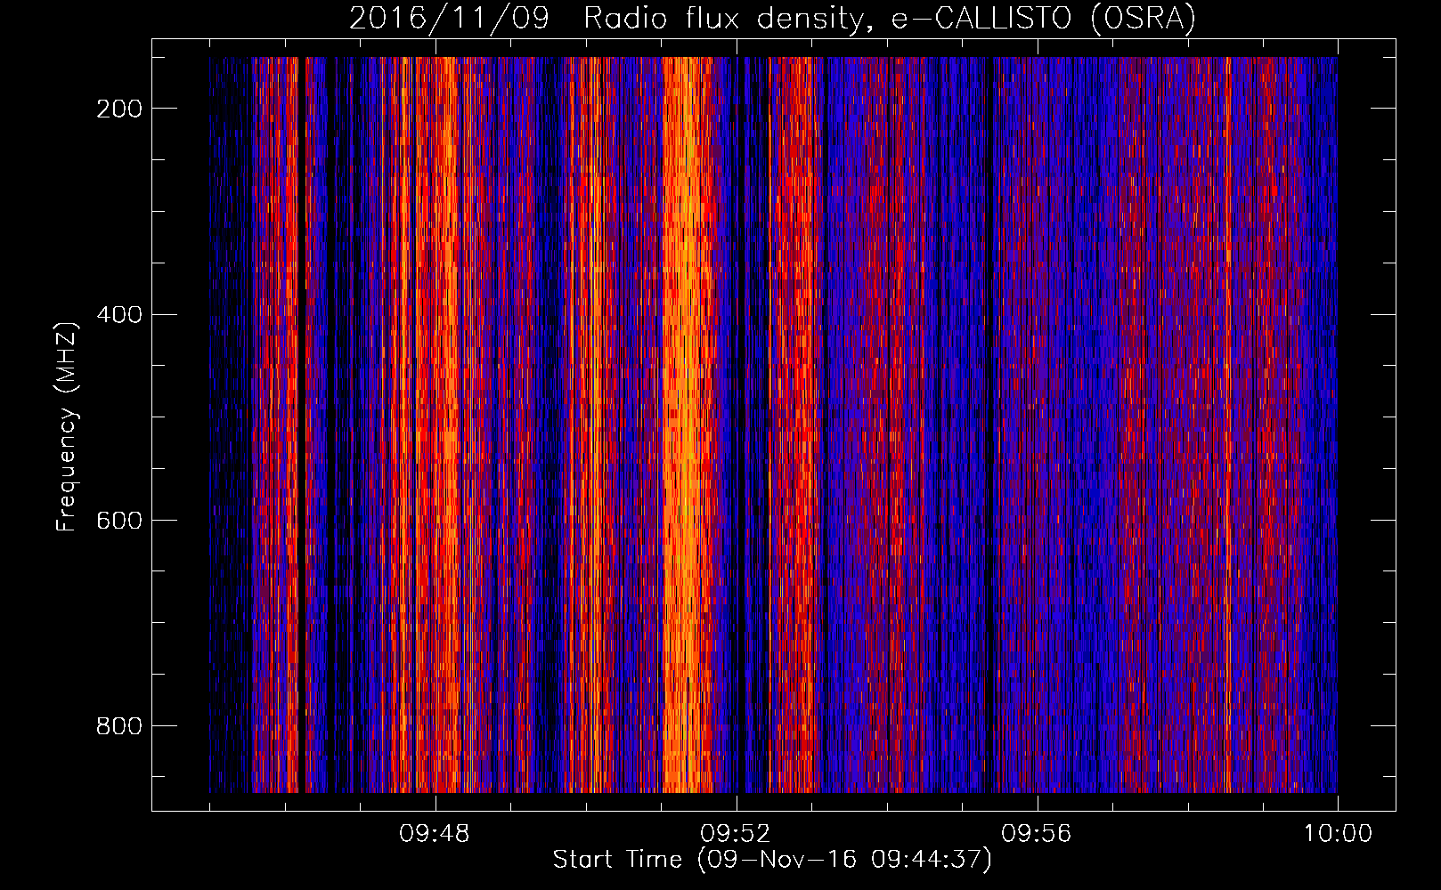Click the '09:48' time tick label
Image resolution: width=1441 pixels, height=890 pixels.
pyautogui.click(x=435, y=834)
